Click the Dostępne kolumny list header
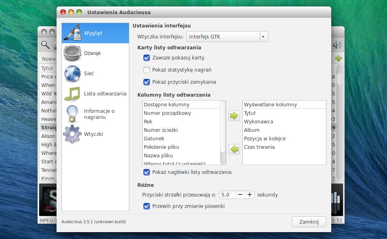 pos(181,105)
